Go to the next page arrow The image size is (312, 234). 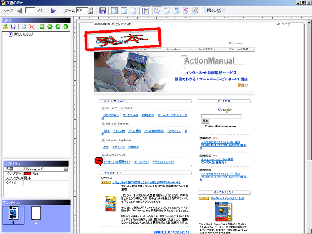coord(53,10)
